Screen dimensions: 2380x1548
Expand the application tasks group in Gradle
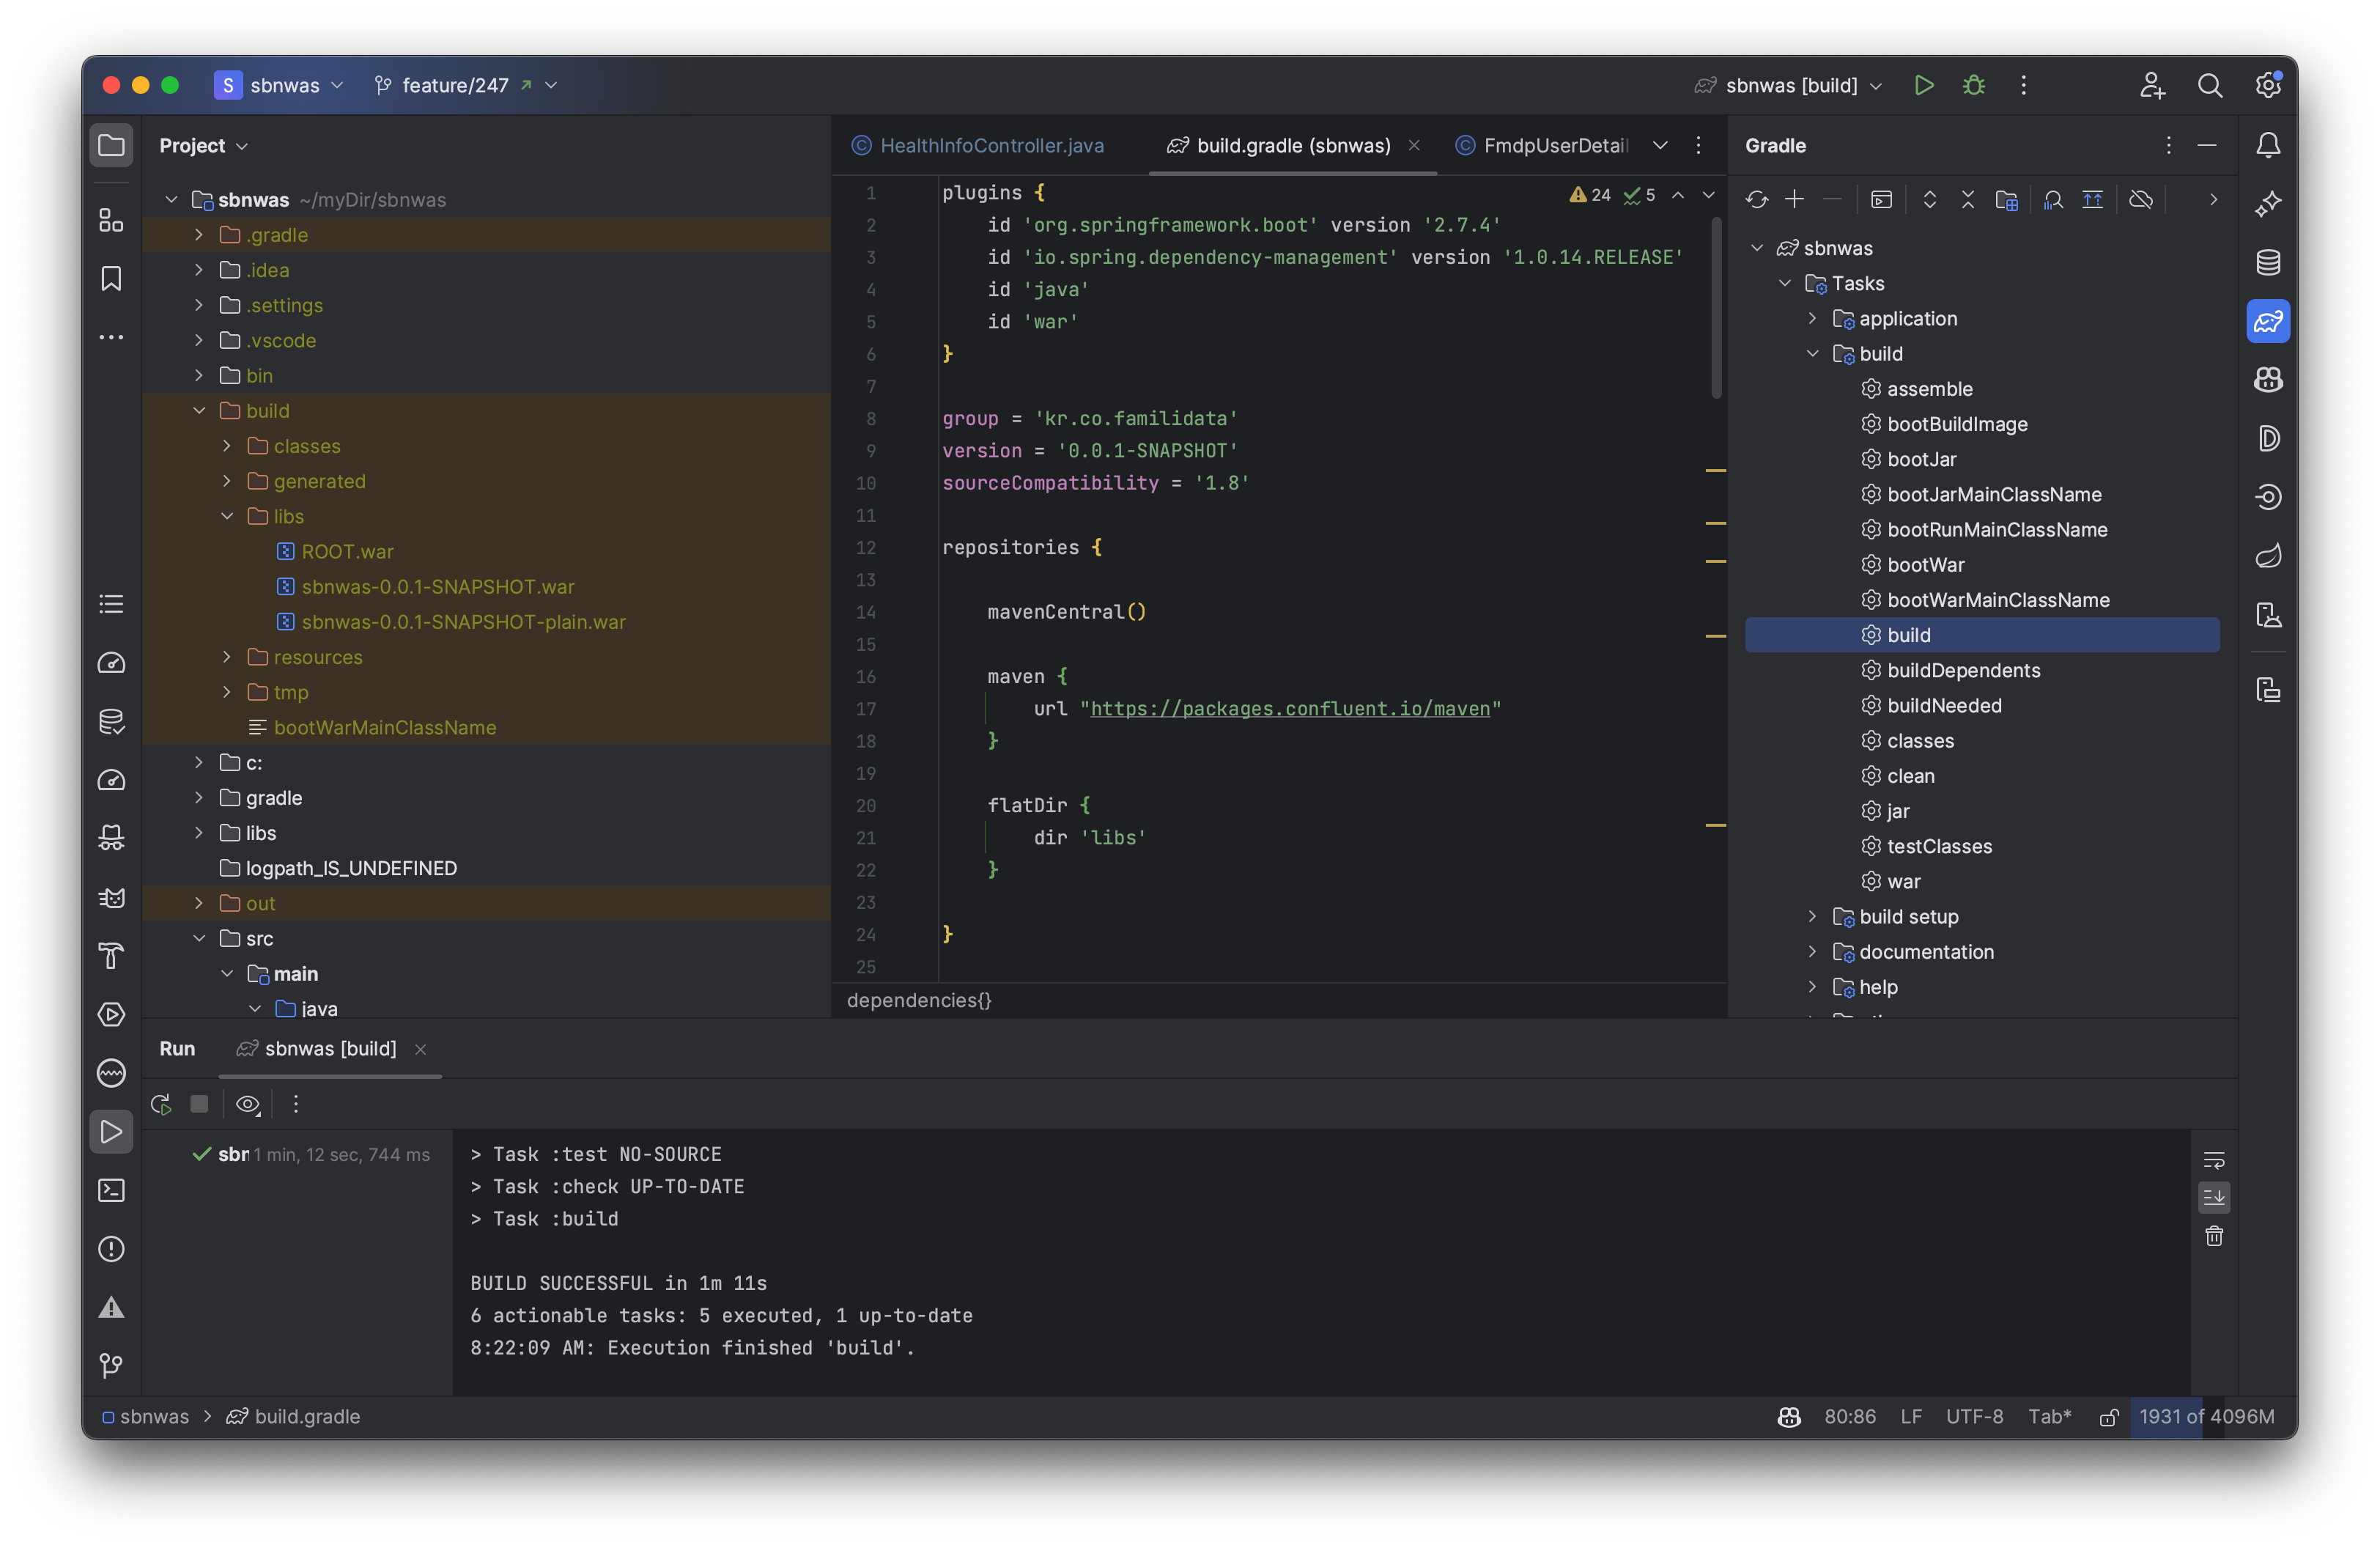pyautogui.click(x=1812, y=318)
